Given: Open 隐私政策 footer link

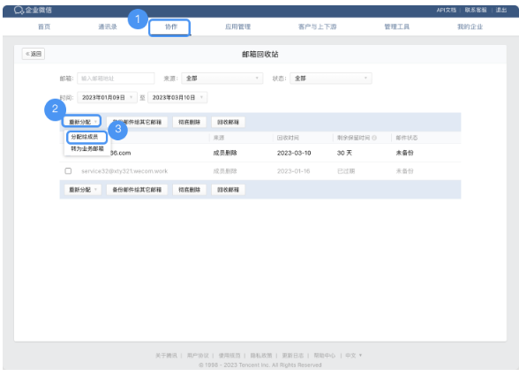Looking at the screenshot, I should click(x=261, y=356).
